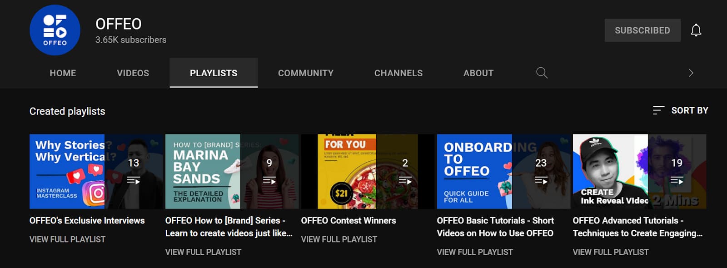Switch to the HOME tab

(63, 73)
